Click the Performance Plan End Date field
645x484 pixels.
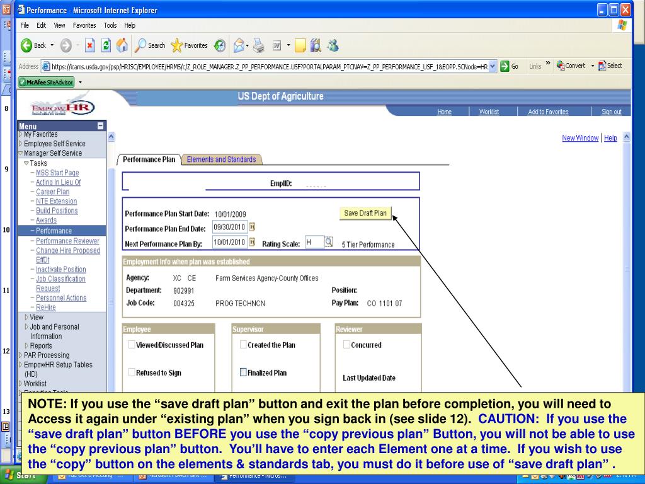click(x=230, y=227)
